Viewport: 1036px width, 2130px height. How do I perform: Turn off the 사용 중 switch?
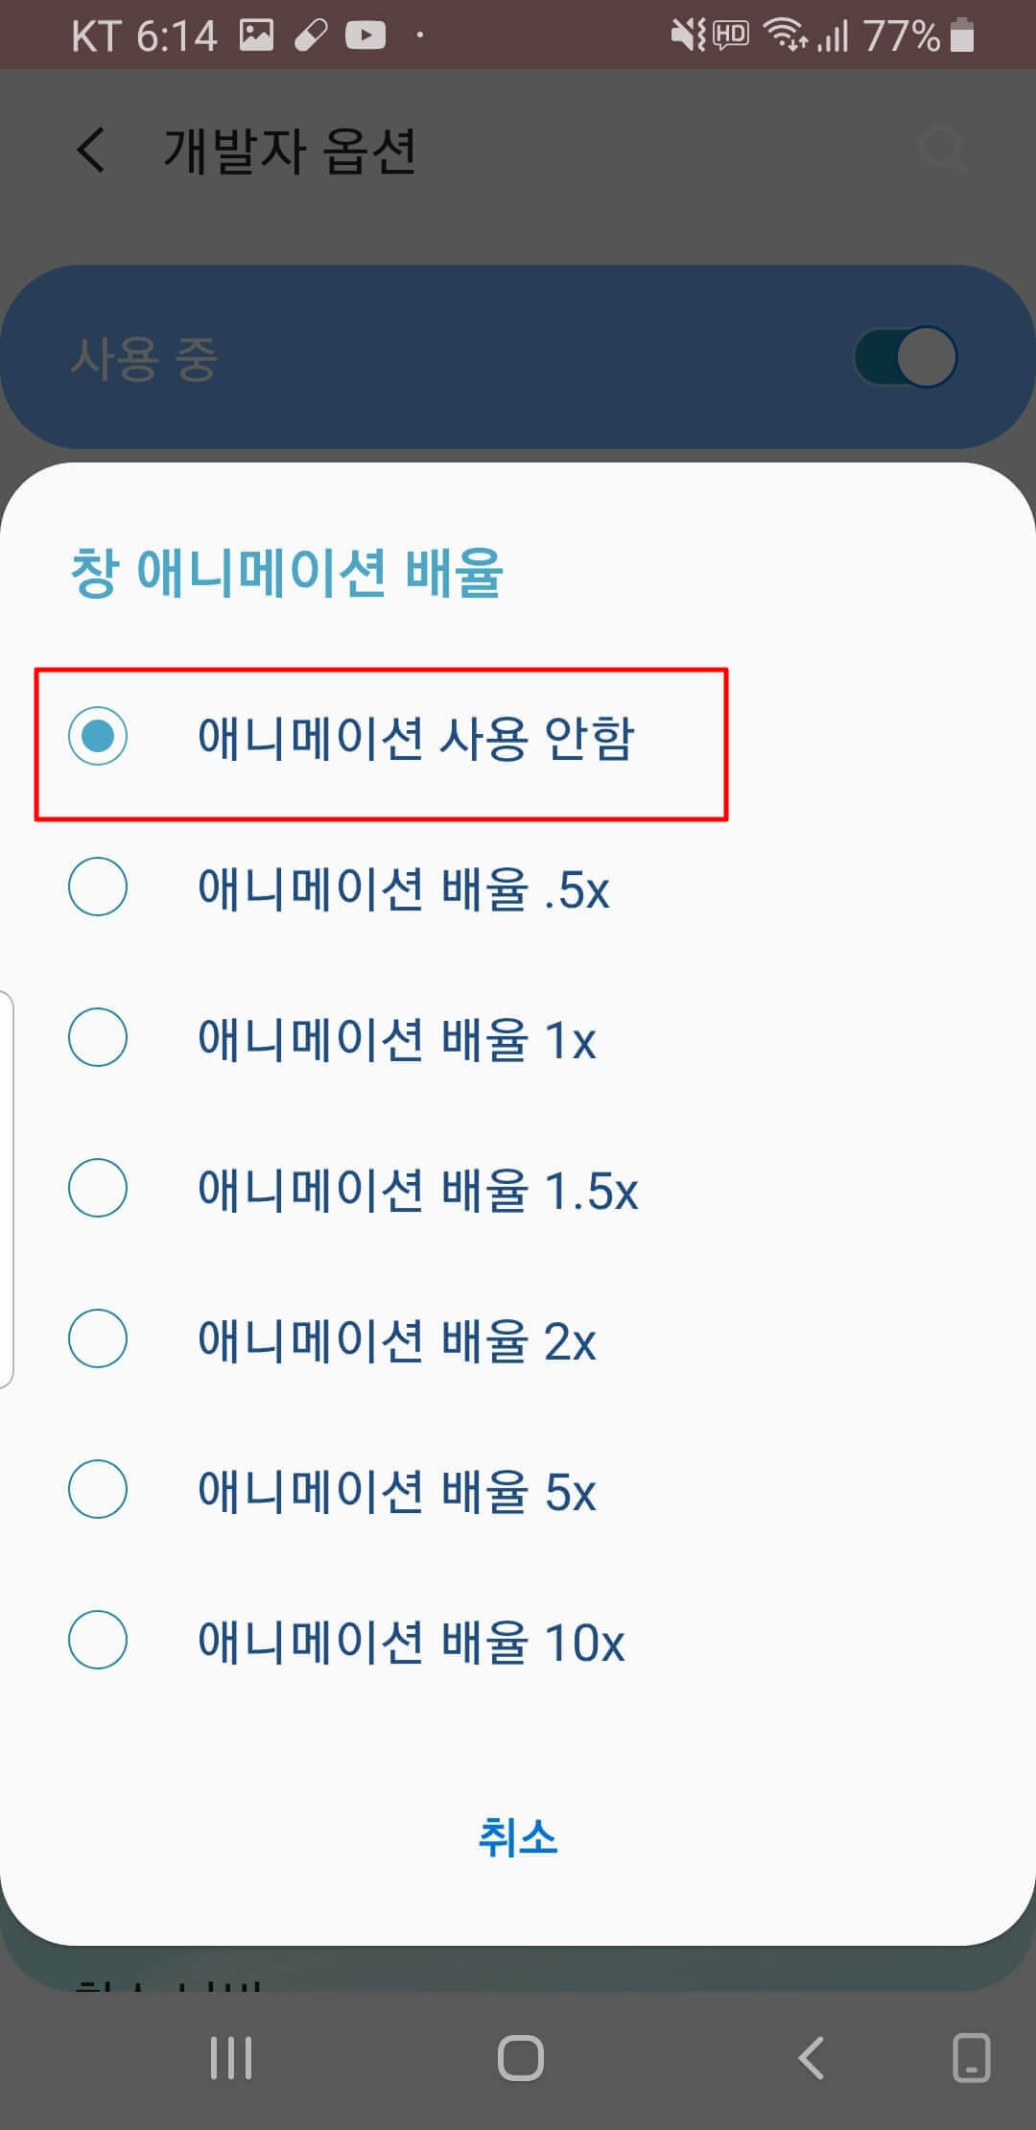pos(906,357)
